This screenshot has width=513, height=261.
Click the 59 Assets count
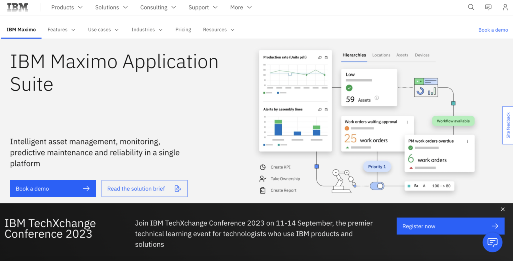point(358,99)
